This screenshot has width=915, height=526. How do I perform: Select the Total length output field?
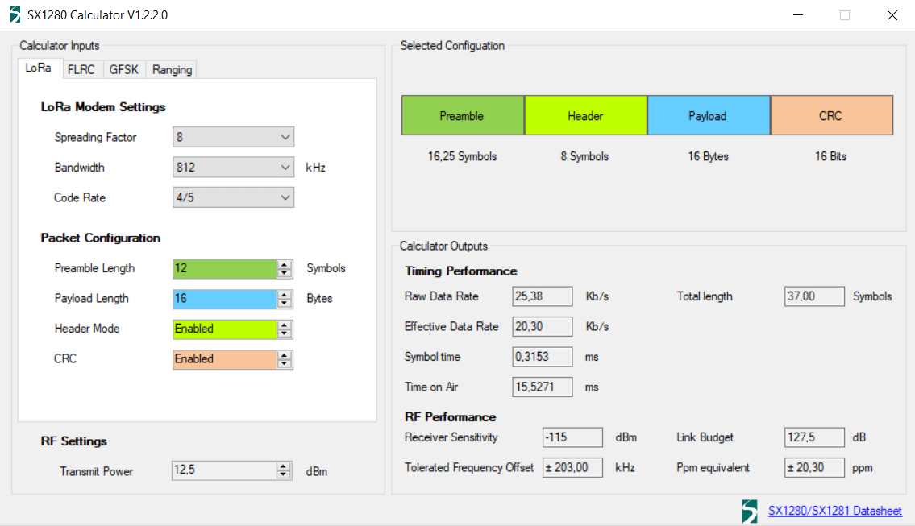pyautogui.click(x=814, y=296)
